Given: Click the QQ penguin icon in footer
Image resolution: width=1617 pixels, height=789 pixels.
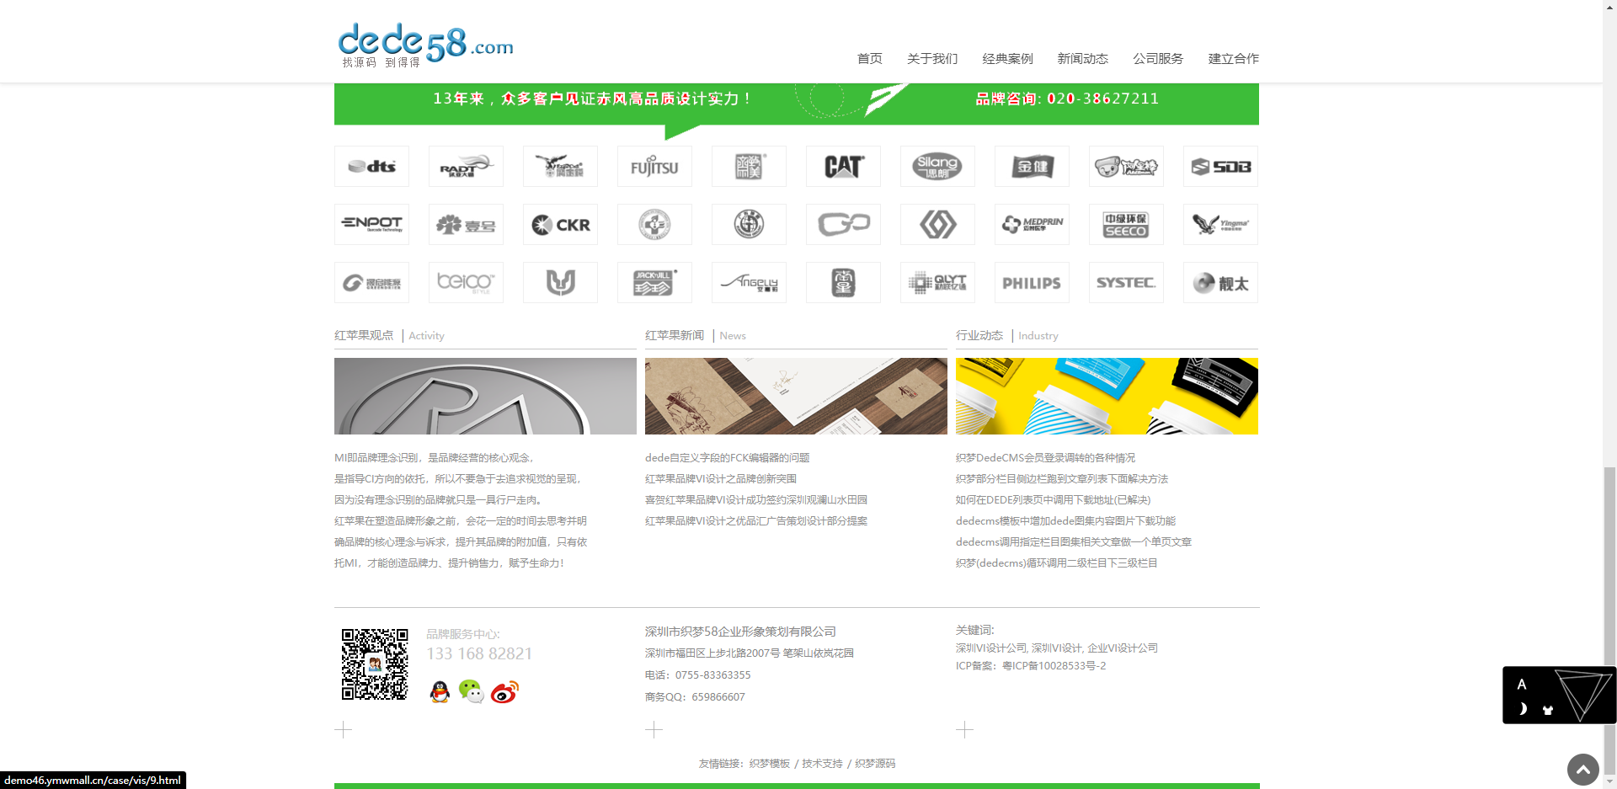Looking at the screenshot, I should (440, 692).
